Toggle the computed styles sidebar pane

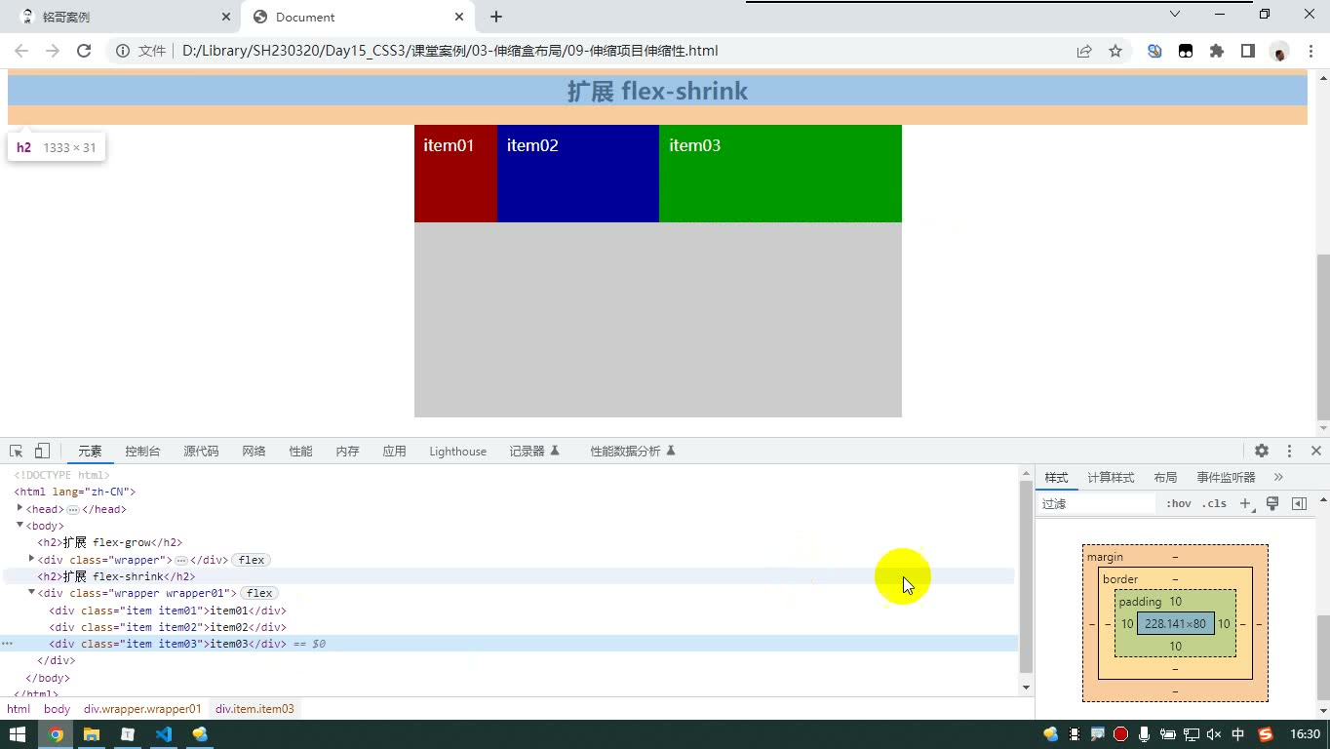click(1299, 503)
